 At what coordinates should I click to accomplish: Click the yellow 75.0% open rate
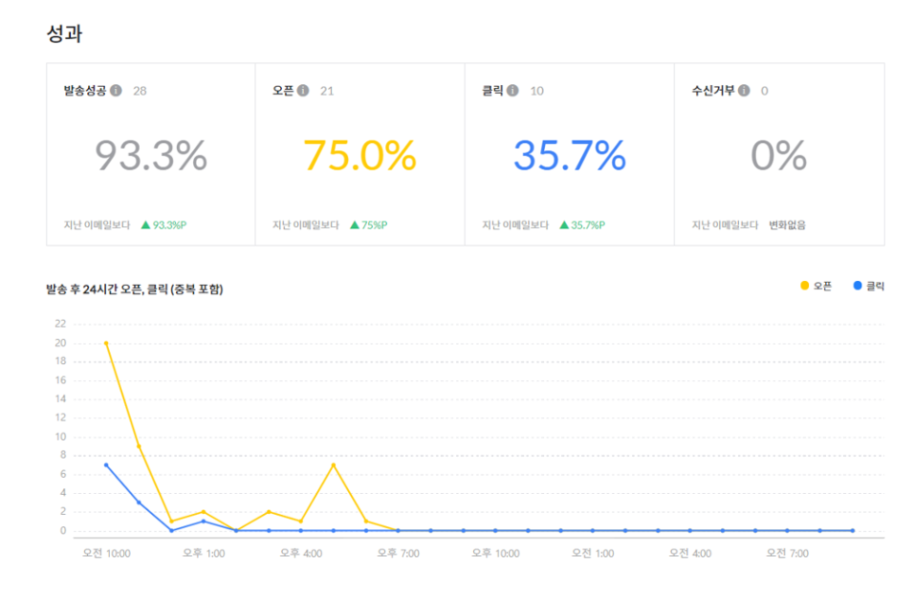coord(360,156)
